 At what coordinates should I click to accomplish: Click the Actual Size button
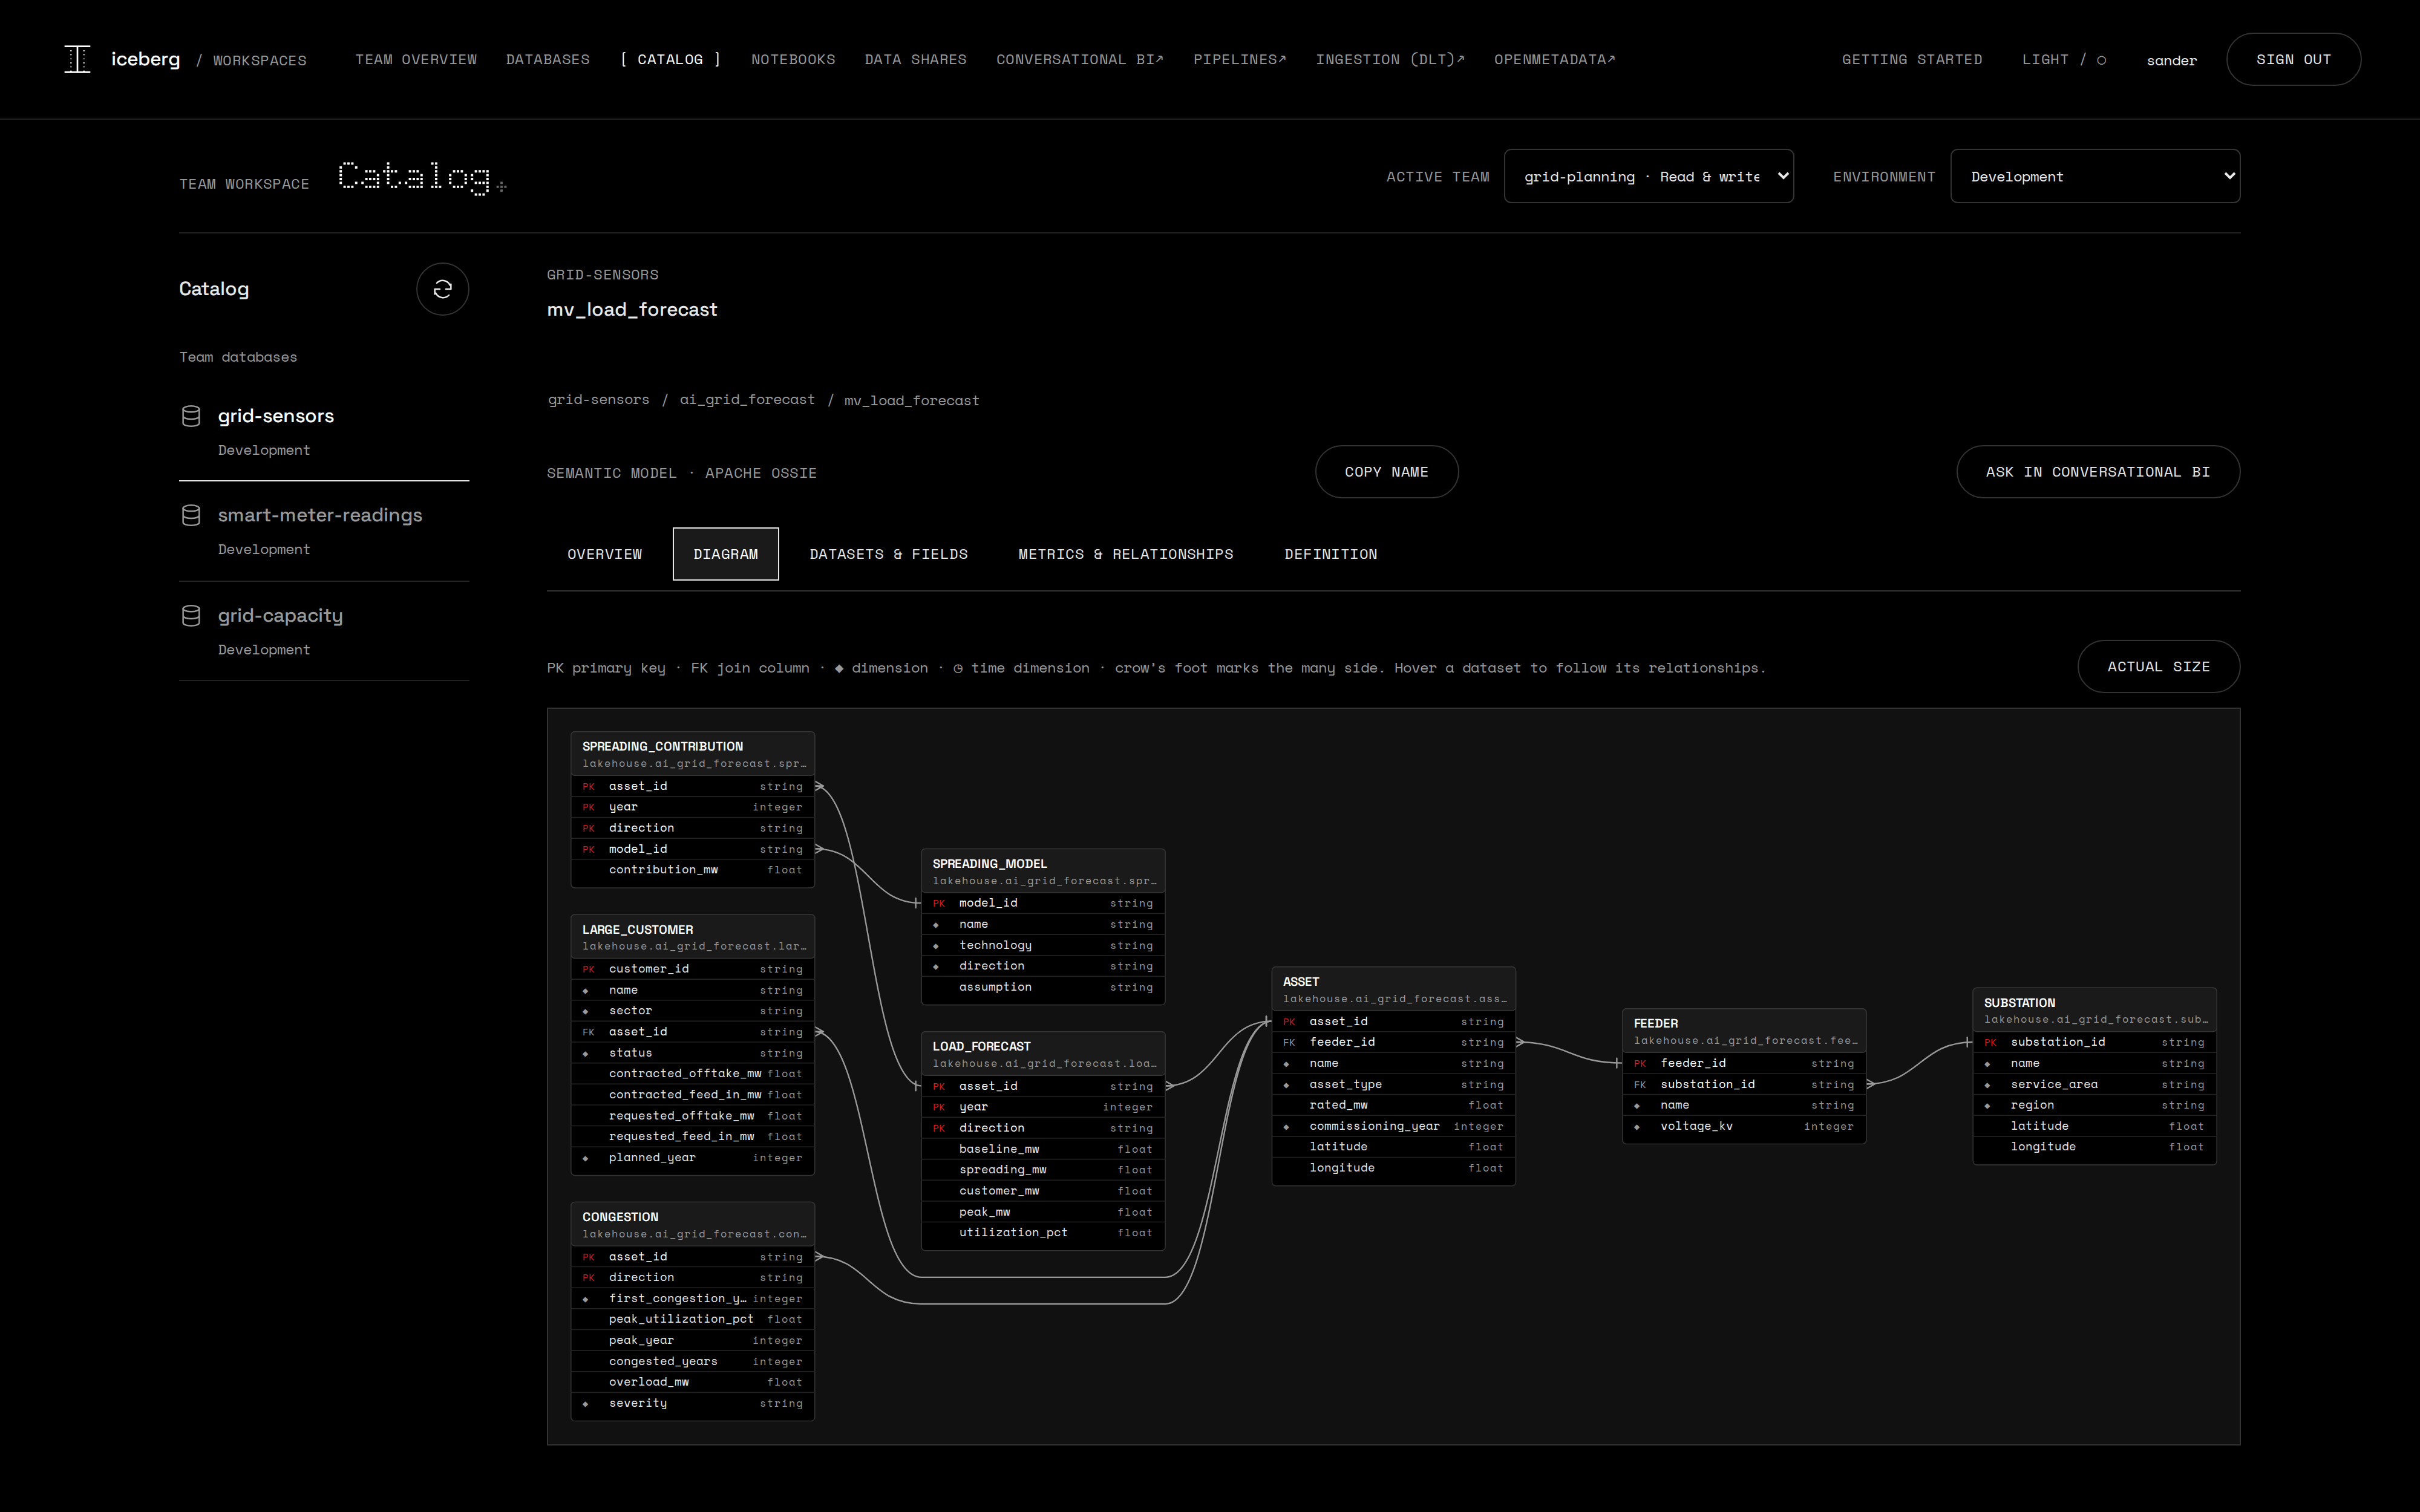2158,666
